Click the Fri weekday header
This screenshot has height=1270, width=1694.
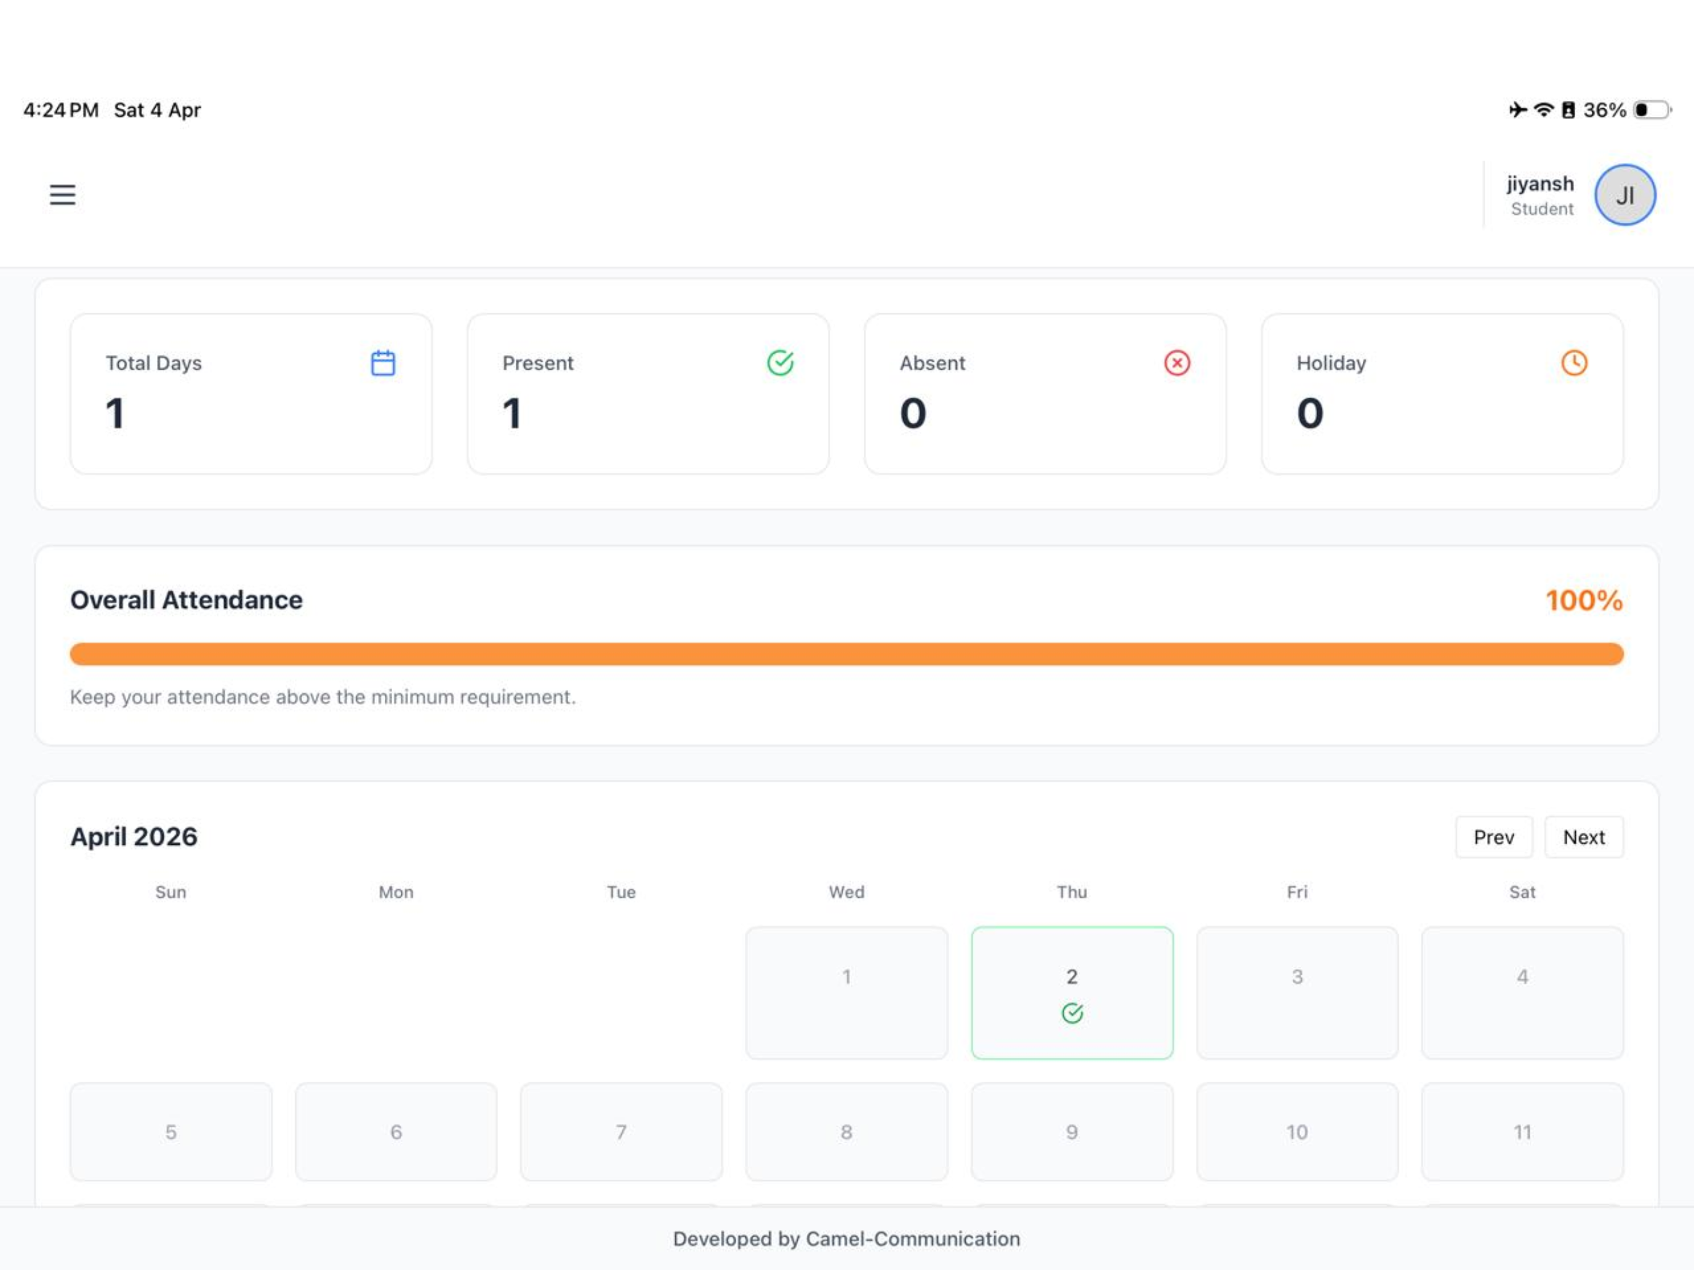(1298, 892)
